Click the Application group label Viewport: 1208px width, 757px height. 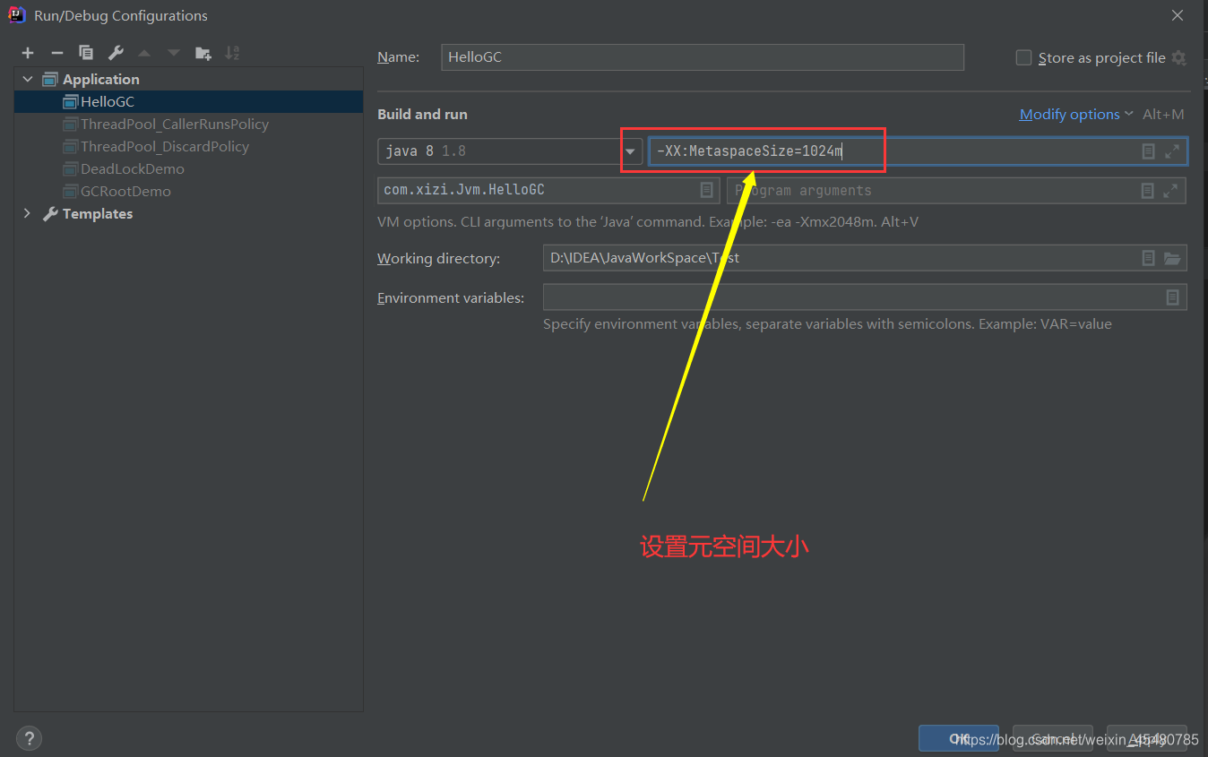point(101,79)
